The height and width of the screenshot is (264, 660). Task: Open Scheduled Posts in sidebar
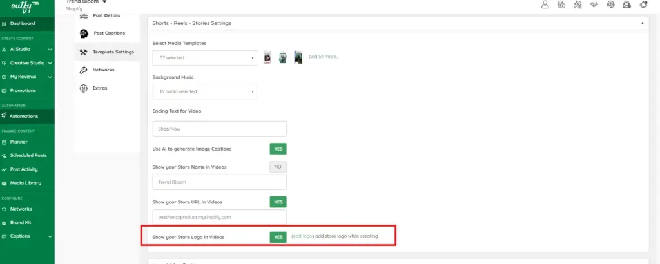click(27, 156)
